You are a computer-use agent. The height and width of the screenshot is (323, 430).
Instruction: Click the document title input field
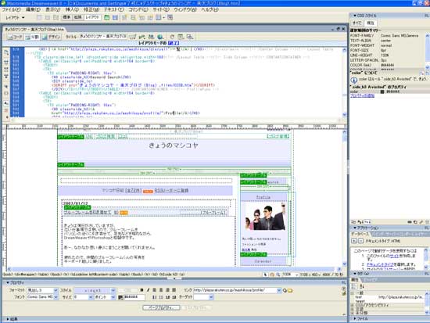point(103,36)
